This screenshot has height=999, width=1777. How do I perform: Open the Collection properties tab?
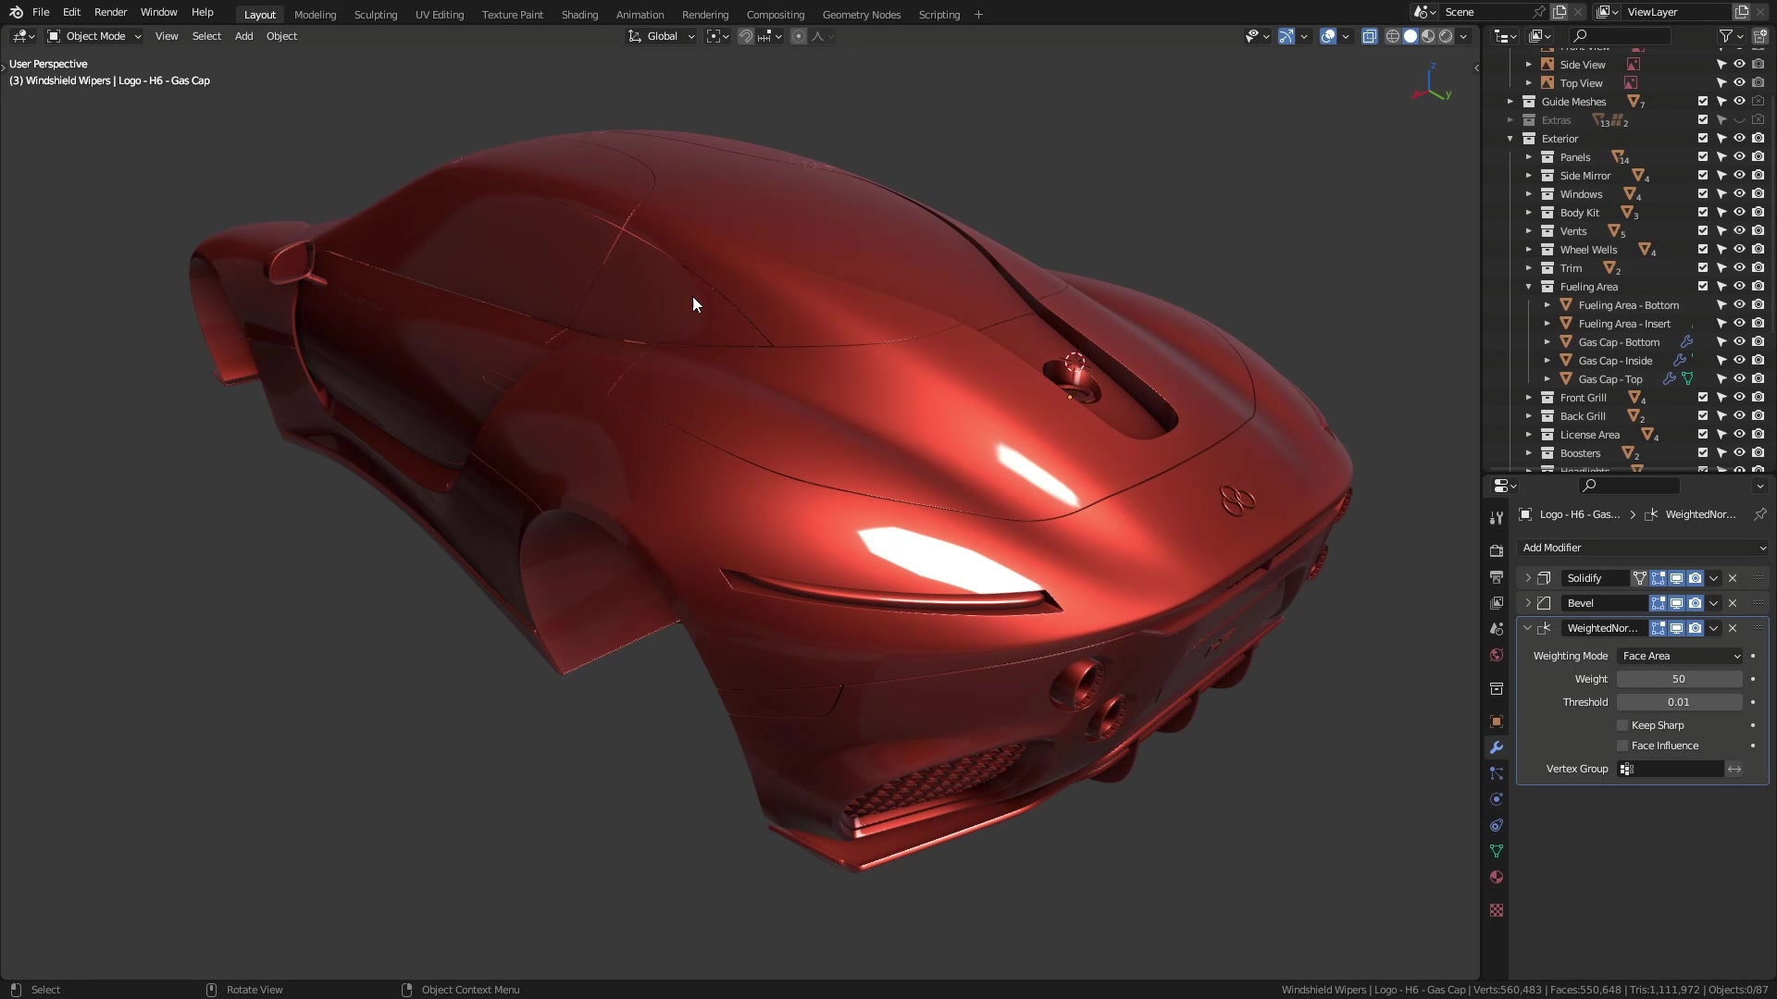pos(1497,689)
